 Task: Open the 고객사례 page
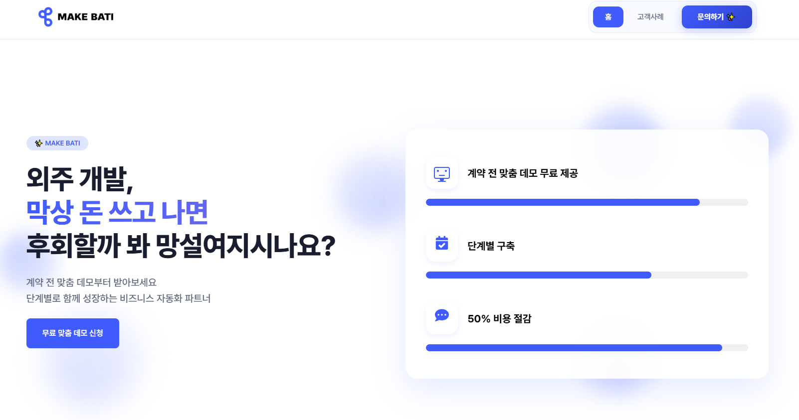(x=650, y=16)
